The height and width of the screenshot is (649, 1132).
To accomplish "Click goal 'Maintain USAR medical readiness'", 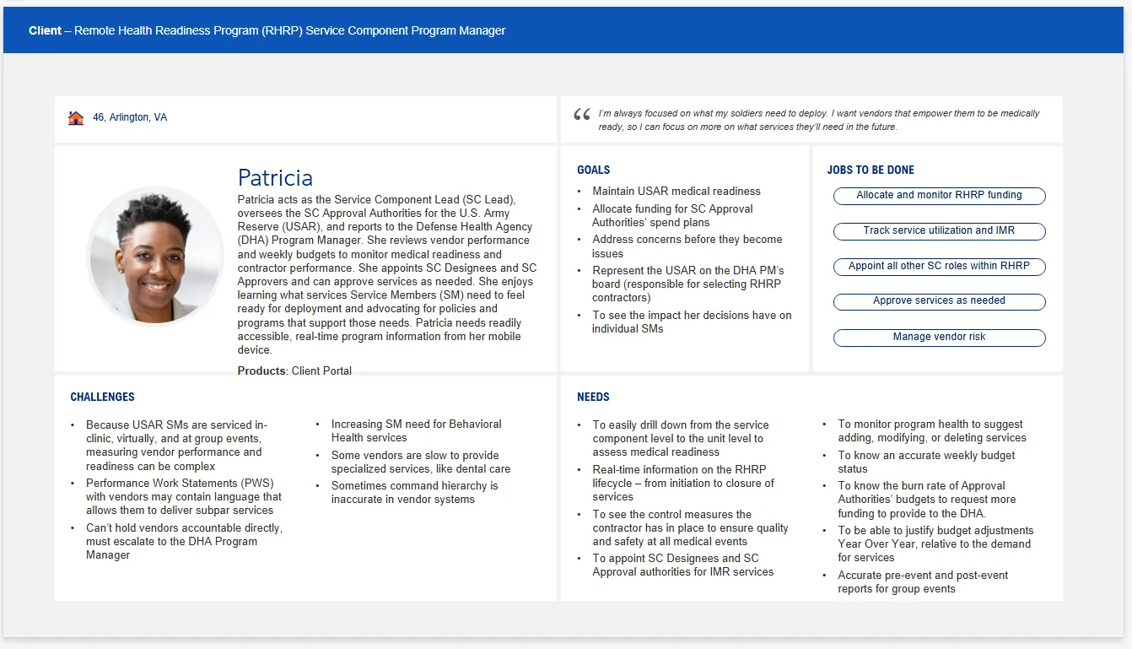I will click(x=677, y=192).
